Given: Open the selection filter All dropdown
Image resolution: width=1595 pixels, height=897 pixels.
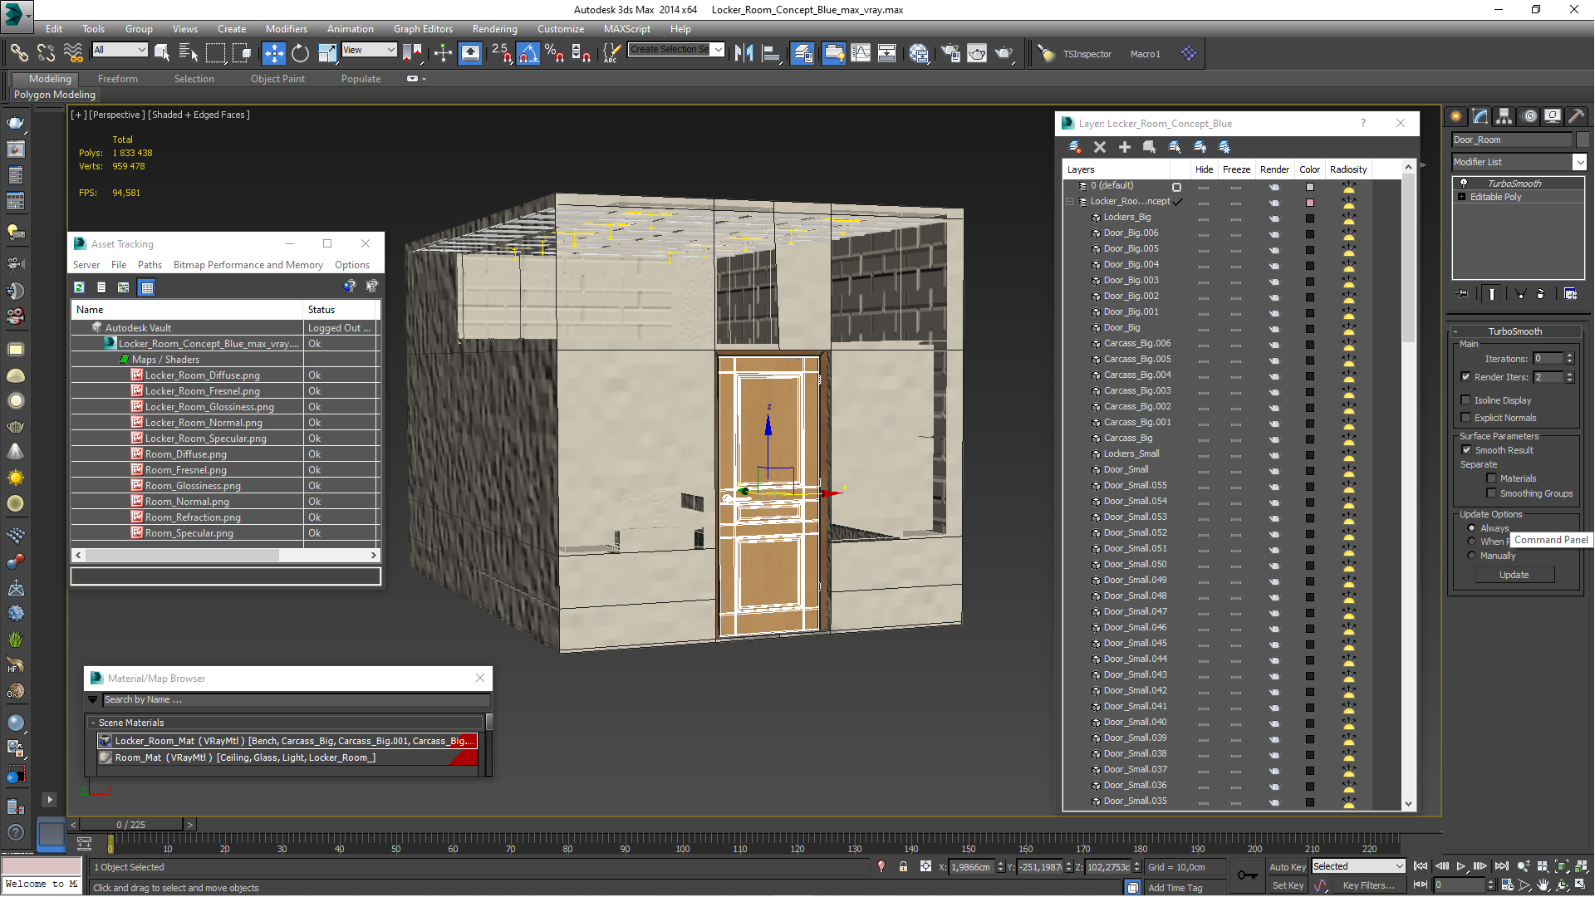Looking at the screenshot, I should pos(120,50).
